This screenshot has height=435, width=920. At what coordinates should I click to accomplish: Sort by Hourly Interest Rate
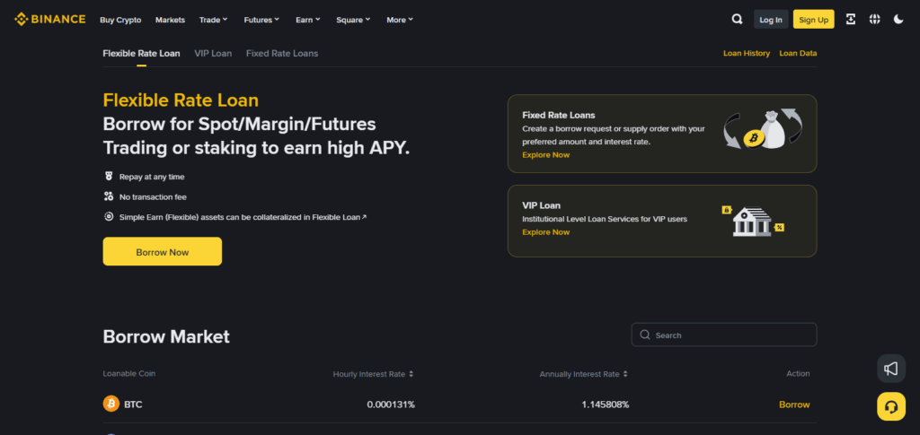(373, 373)
